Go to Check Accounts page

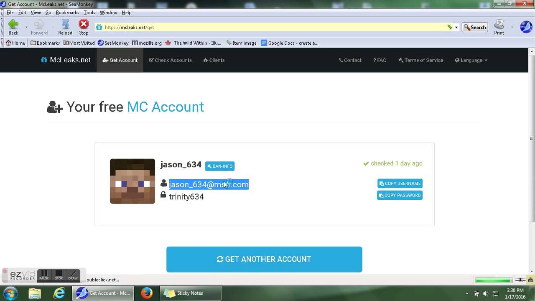pos(170,60)
